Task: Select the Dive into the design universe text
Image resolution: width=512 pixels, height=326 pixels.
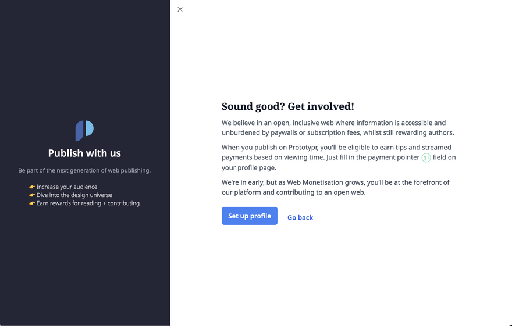Action: [x=74, y=195]
